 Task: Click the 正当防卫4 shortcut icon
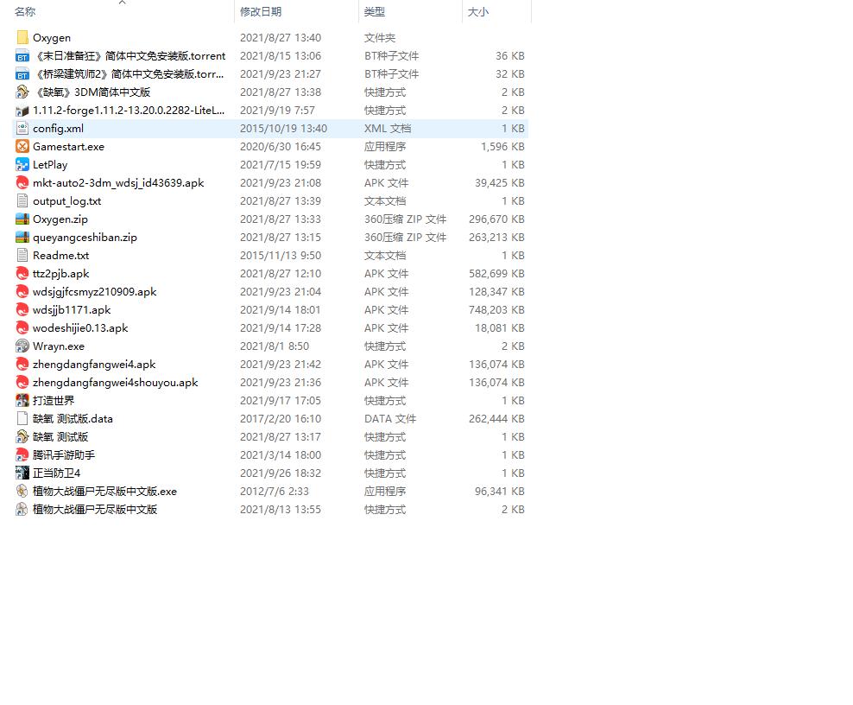(x=22, y=473)
